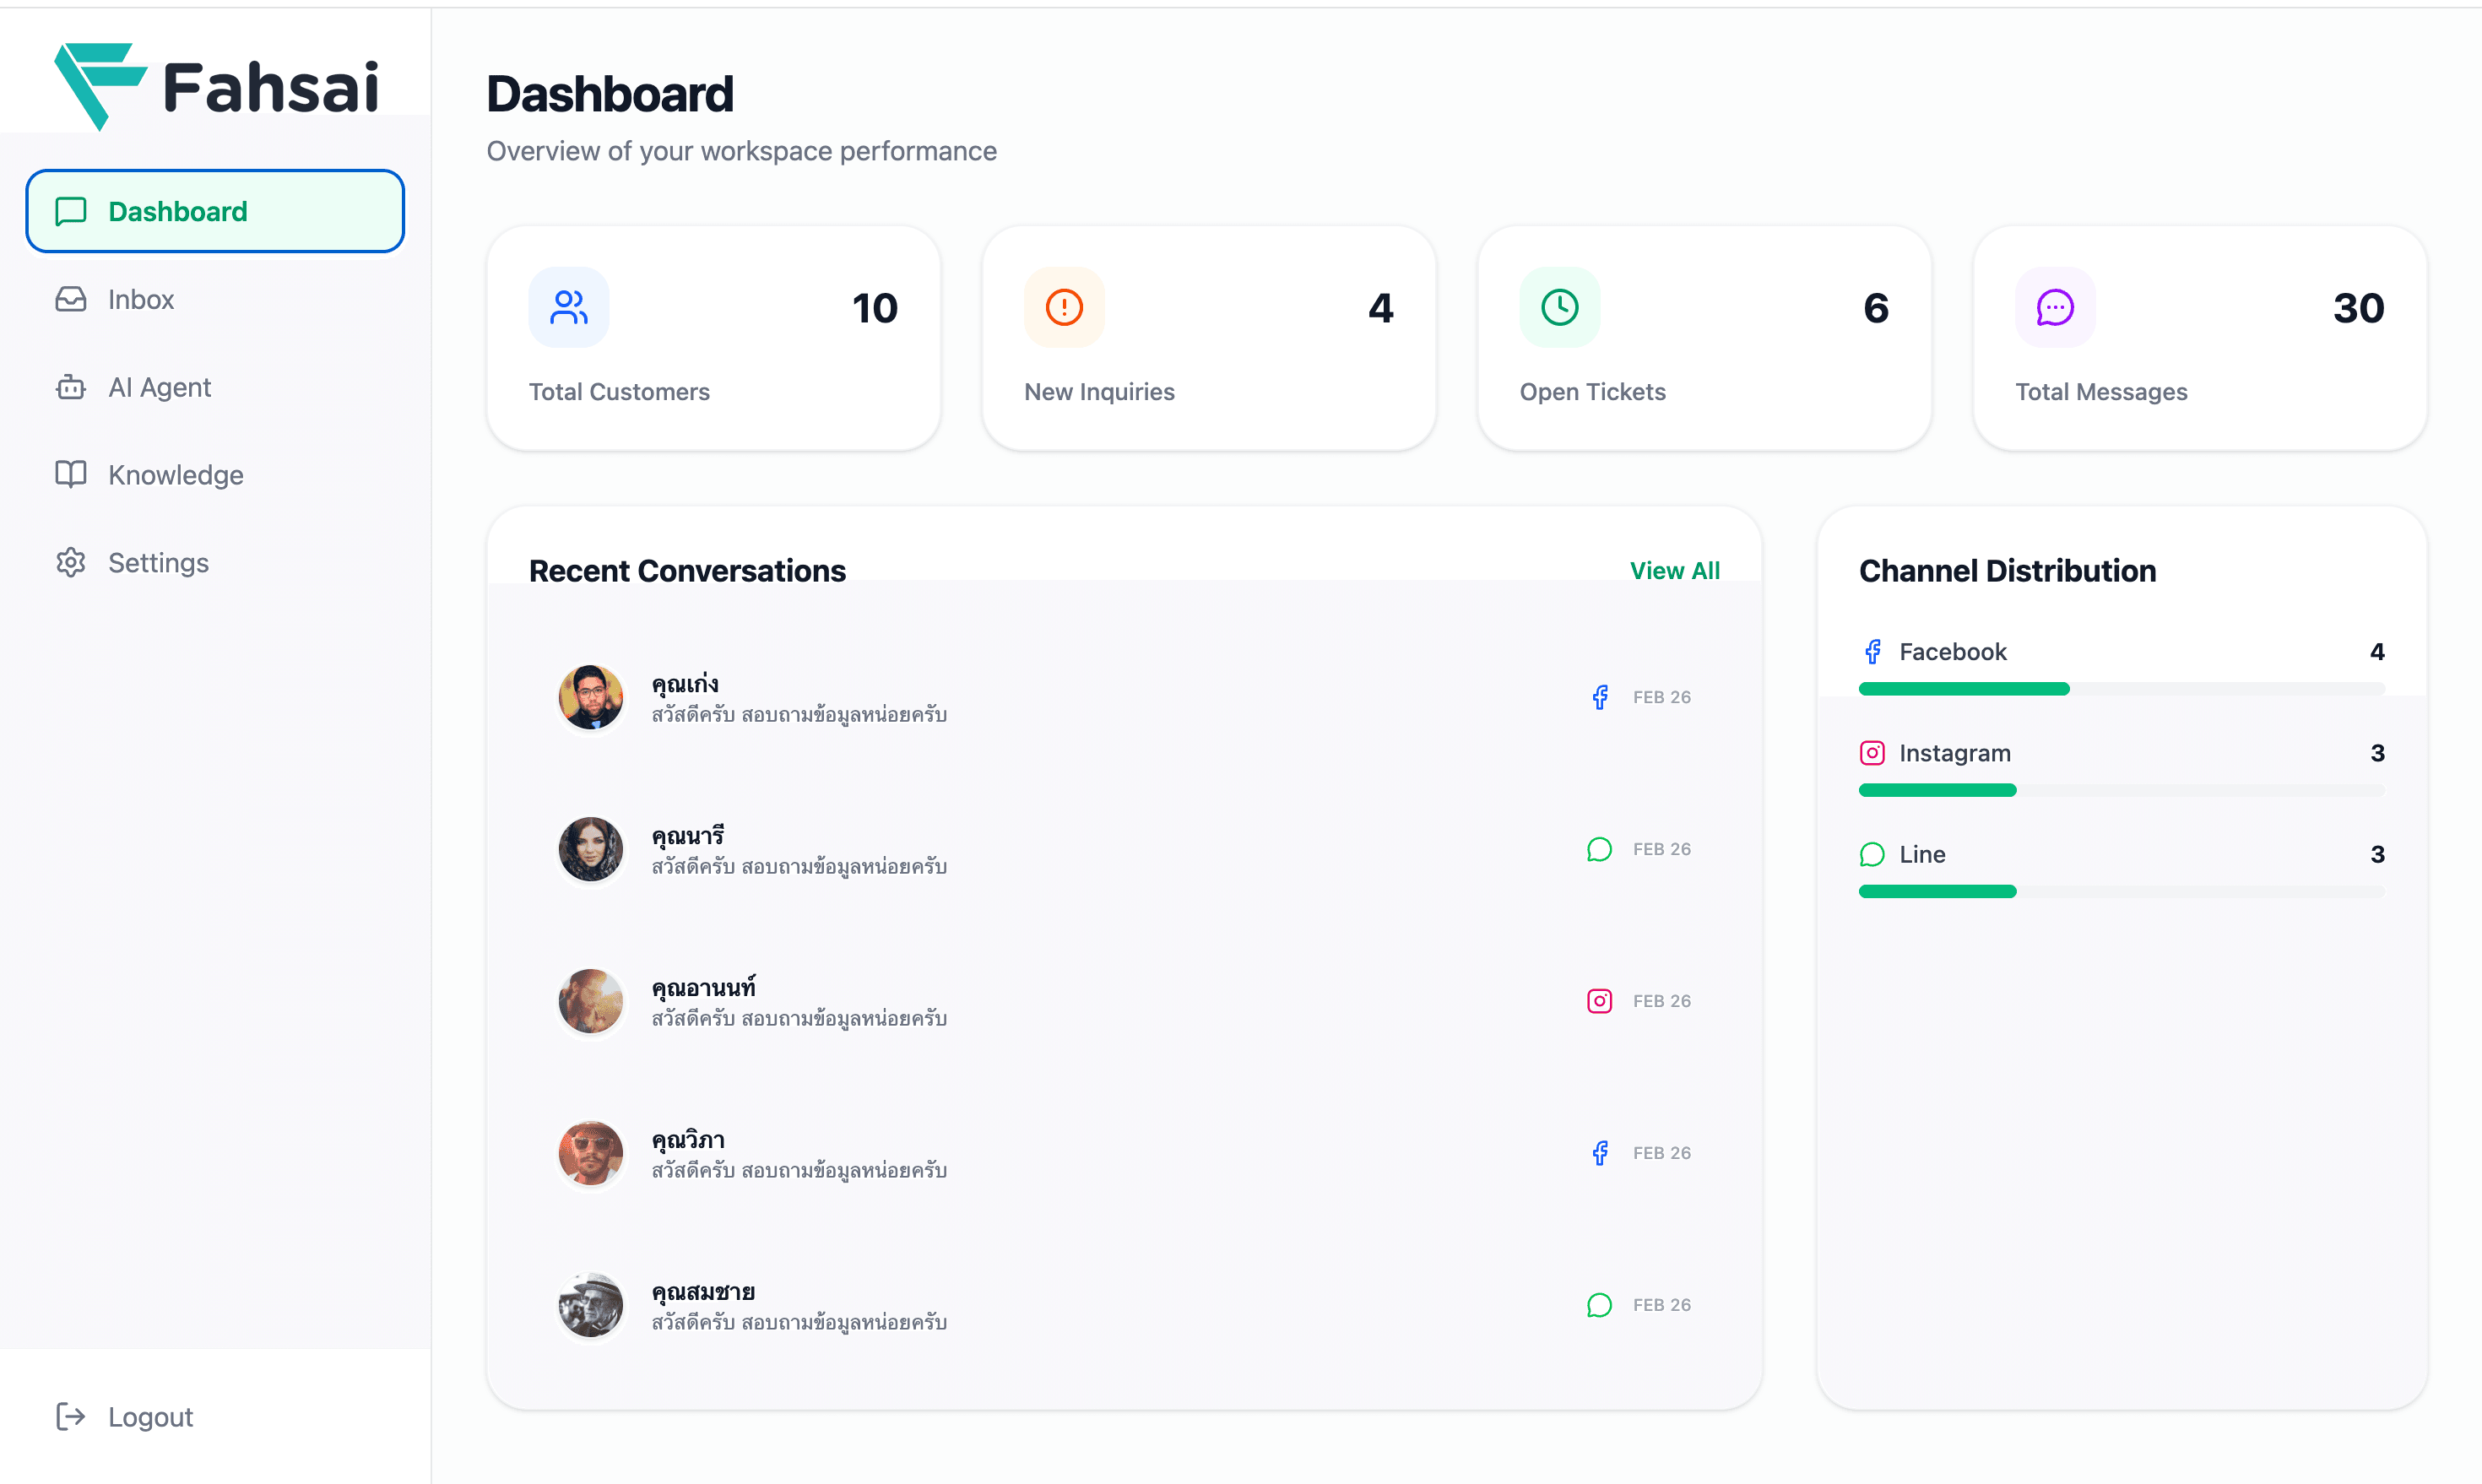Click the Facebook icon in Channel Distribution

pos(1872,651)
